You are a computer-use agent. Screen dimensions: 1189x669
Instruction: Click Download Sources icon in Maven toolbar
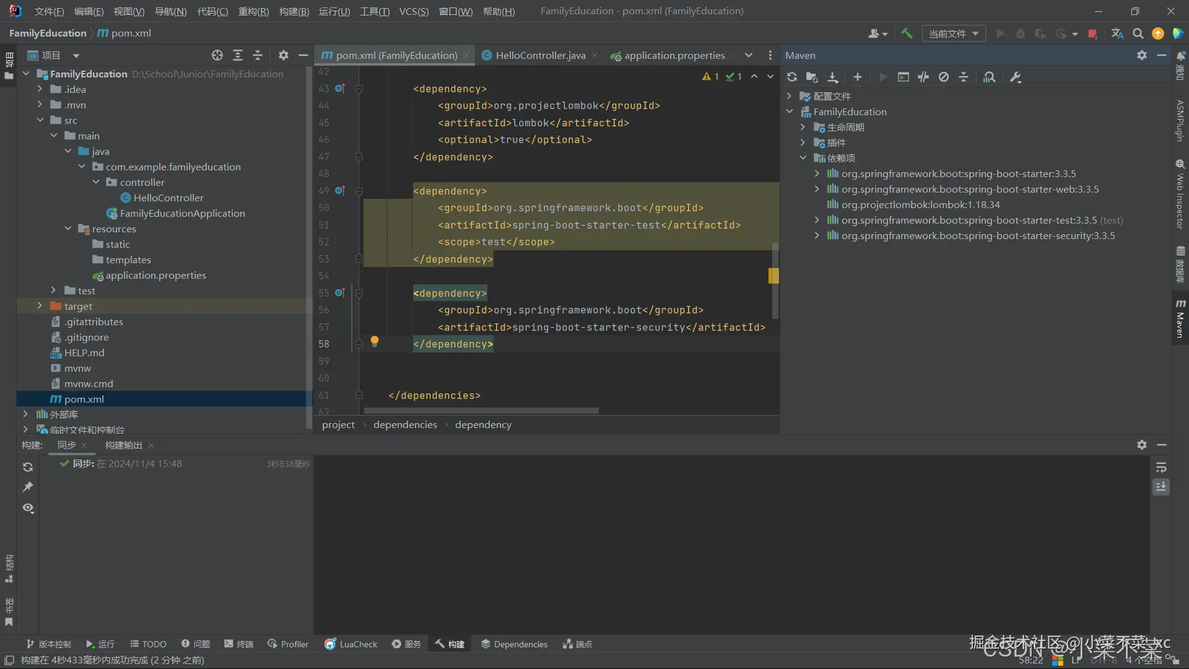click(x=833, y=77)
